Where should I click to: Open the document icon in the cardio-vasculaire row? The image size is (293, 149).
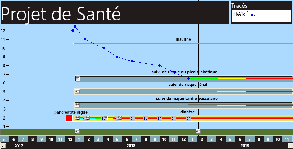tap(77, 105)
